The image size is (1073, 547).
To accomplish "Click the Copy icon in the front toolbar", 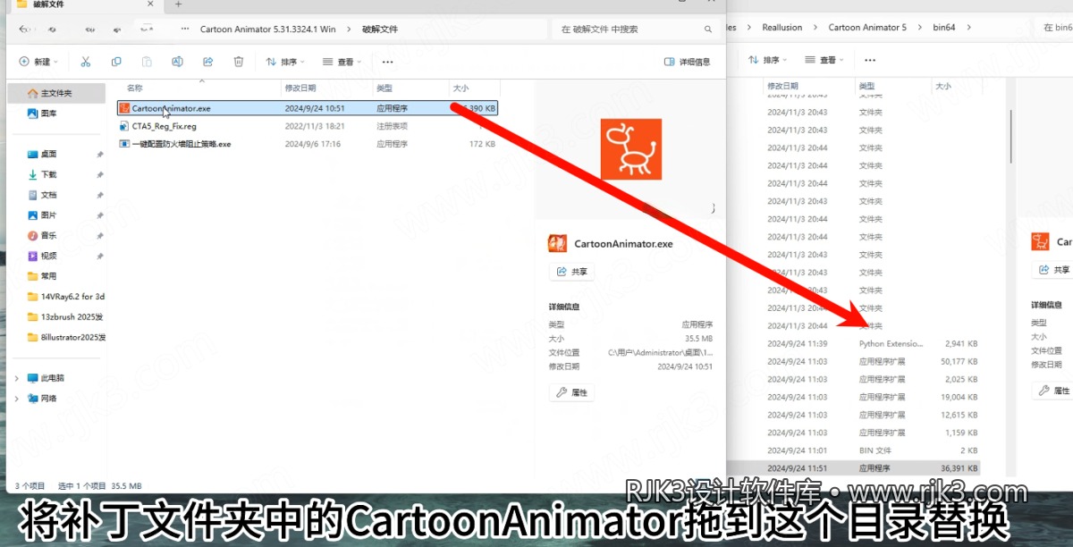I will click(116, 62).
